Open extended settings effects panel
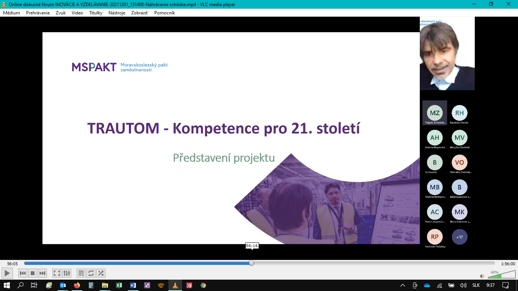Screen dimensions: 518x291 point(67,273)
